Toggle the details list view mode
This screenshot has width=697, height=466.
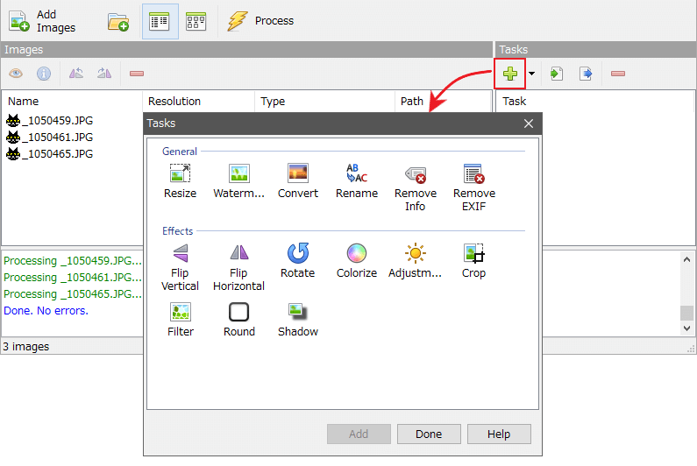160,21
